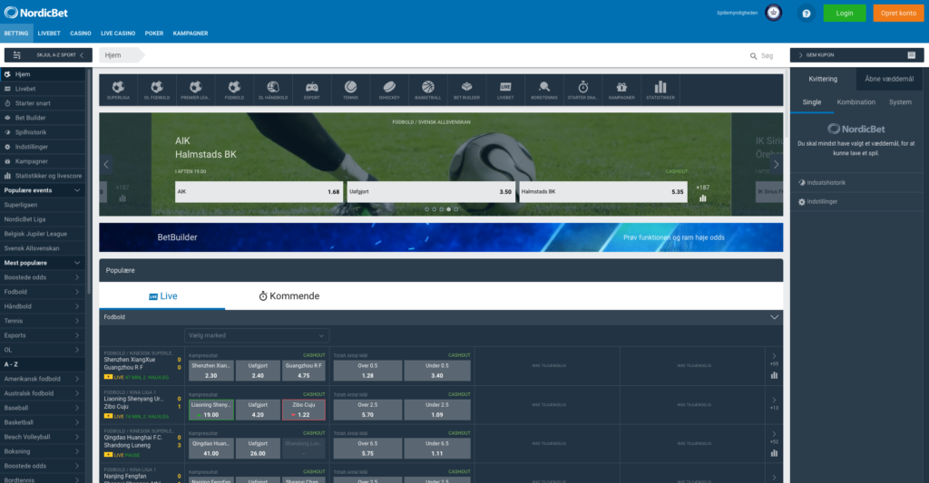929x483 pixels.
Task: Open stats icon for Qingdao Huanghai match
Action: [x=774, y=453]
